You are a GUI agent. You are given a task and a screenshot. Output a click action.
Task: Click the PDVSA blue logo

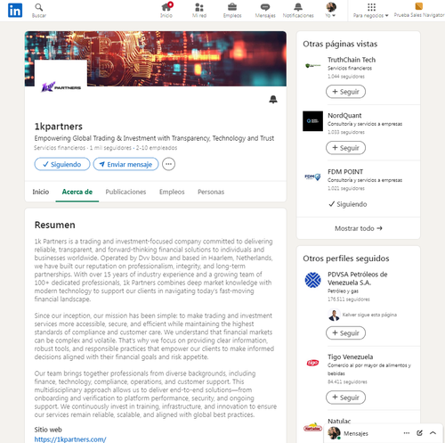(312, 280)
